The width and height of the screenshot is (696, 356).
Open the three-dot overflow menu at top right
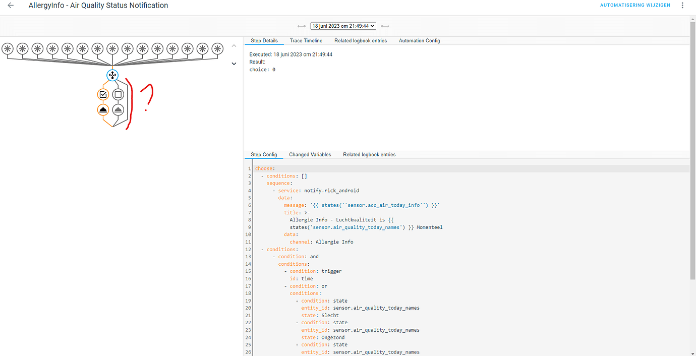tap(682, 5)
